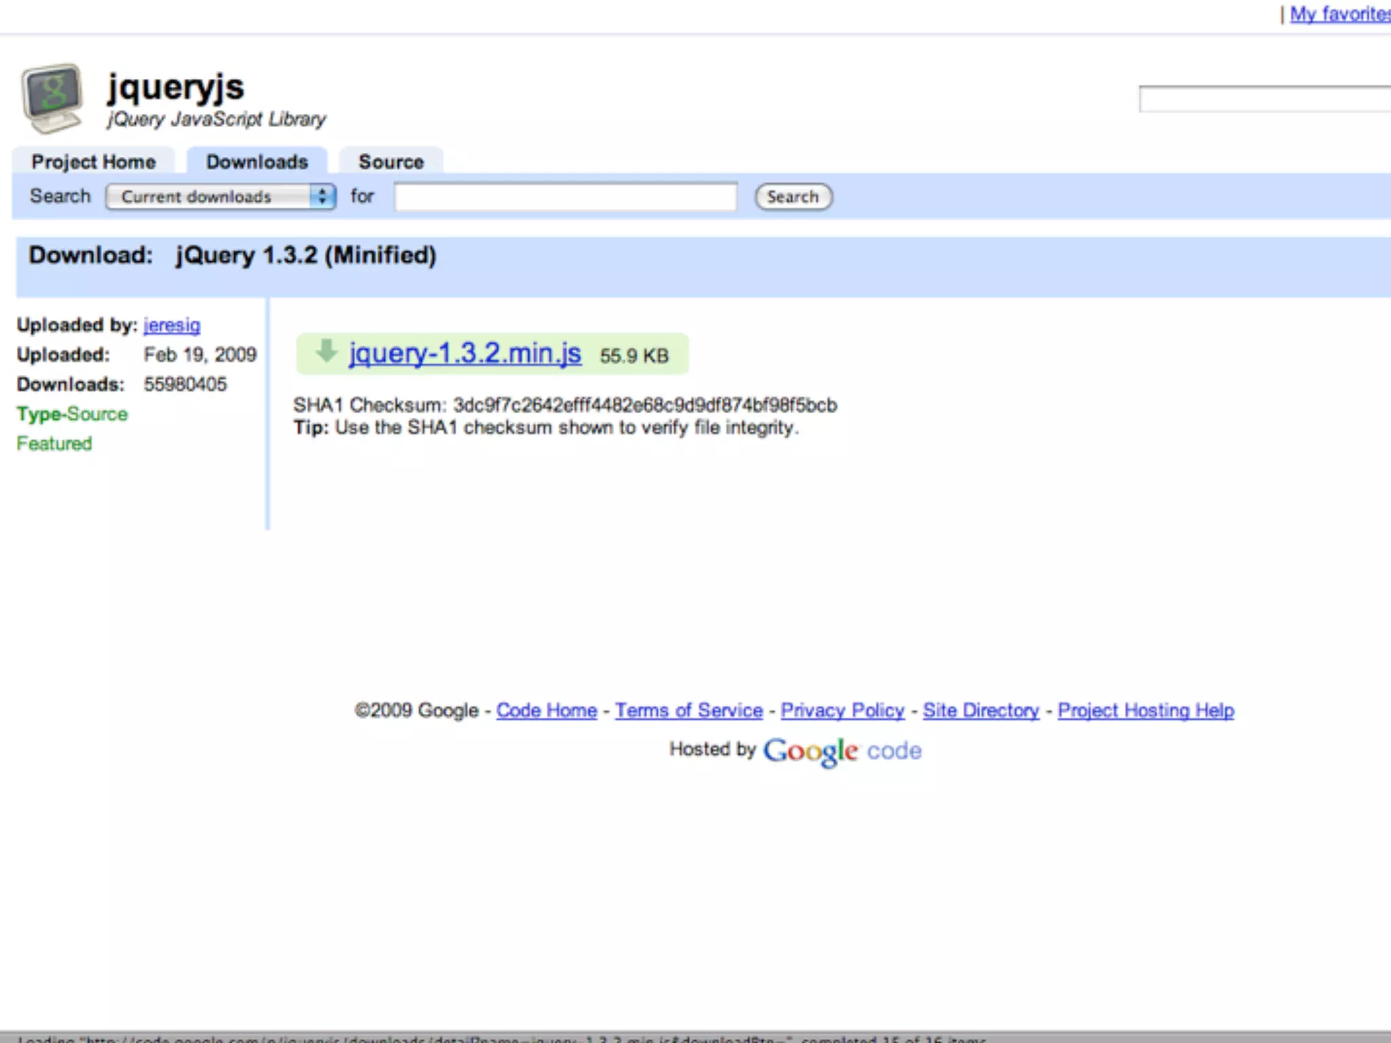Screen dimensions: 1391x1043
Task: Open the My favorites link
Action: tap(1339, 14)
